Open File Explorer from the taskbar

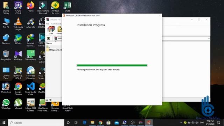[x=92, y=122]
